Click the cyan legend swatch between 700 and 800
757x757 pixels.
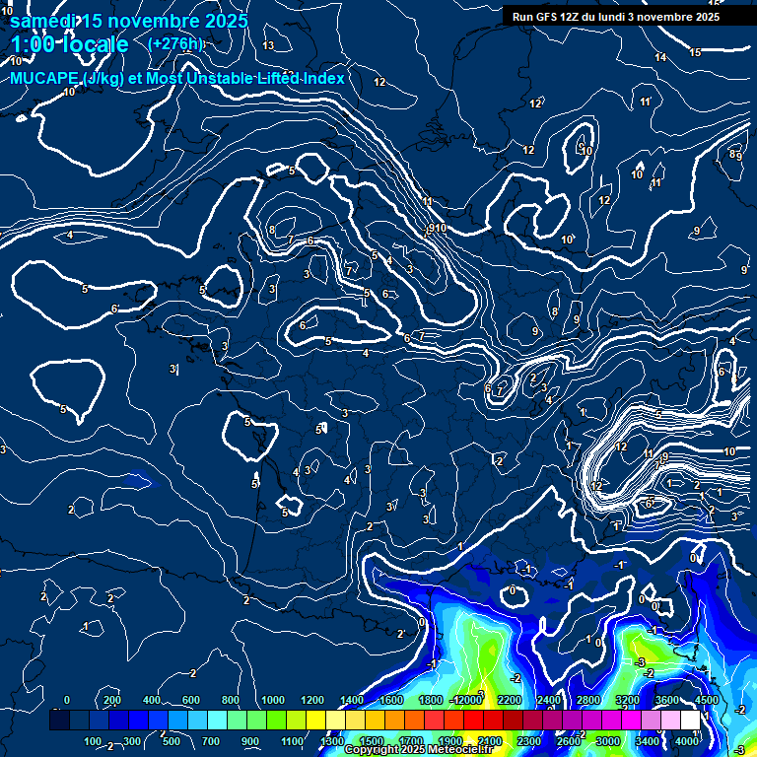[217, 720]
